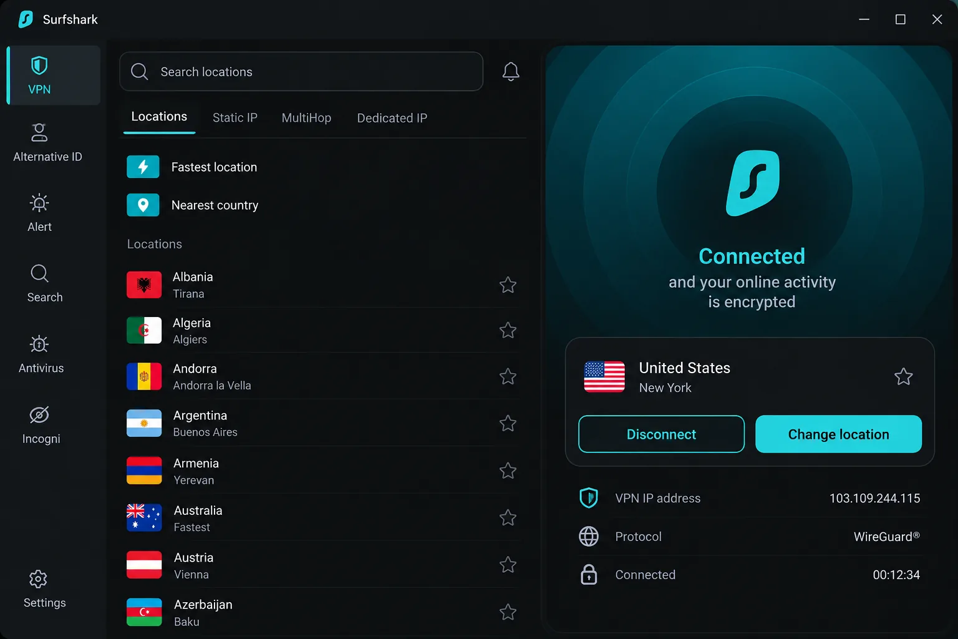Open the Search feature in sidebar
Image resolution: width=958 pixels, height=639 pixels.
(x=45, y=283)
